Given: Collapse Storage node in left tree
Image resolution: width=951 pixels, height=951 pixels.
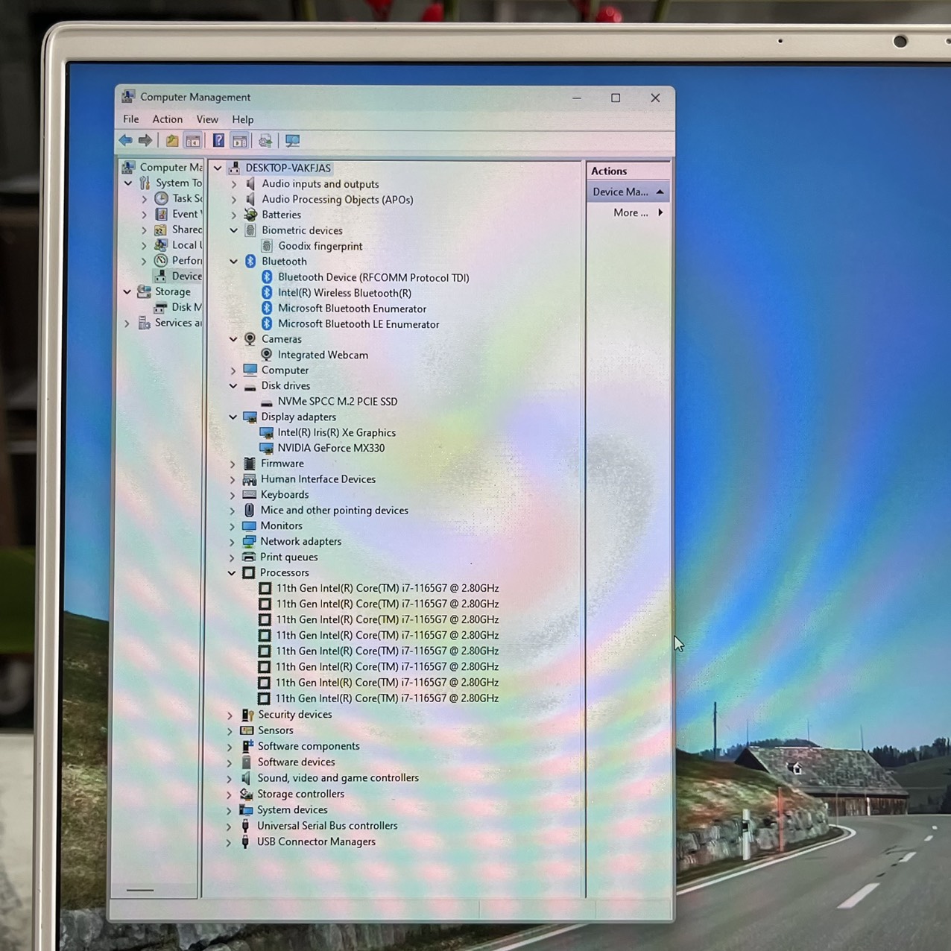Looking at the screenshot, I should tap(127, 292).
